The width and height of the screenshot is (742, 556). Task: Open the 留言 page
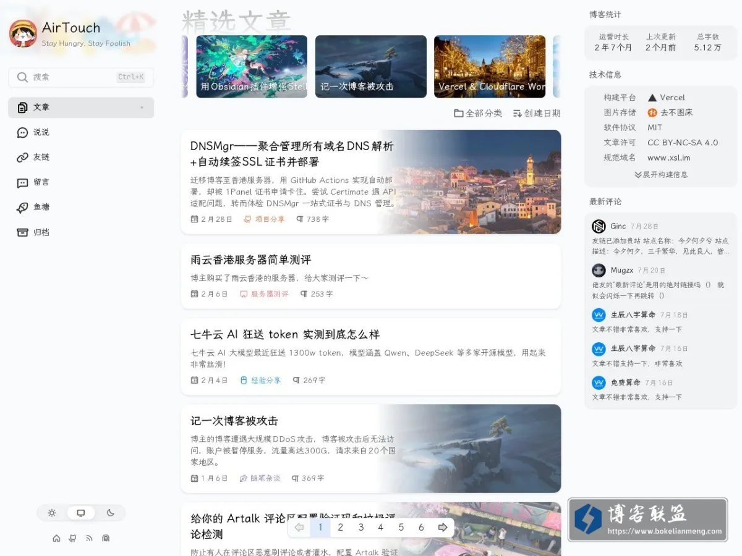[x=81, y=182]
